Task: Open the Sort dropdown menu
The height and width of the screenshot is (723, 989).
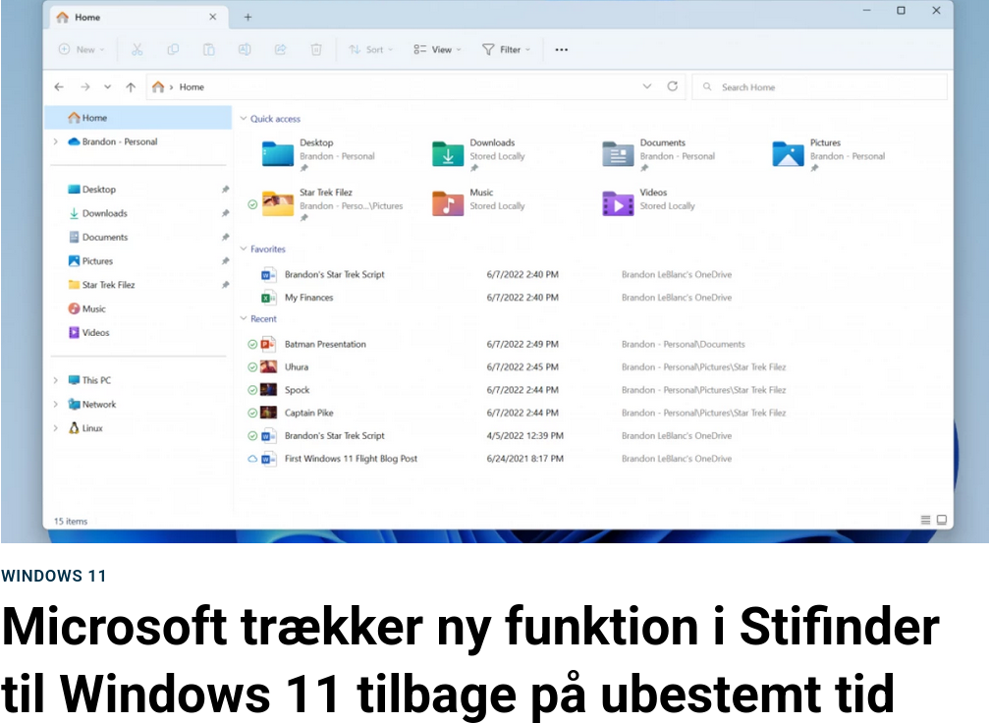Action: [x=371, y=49]
